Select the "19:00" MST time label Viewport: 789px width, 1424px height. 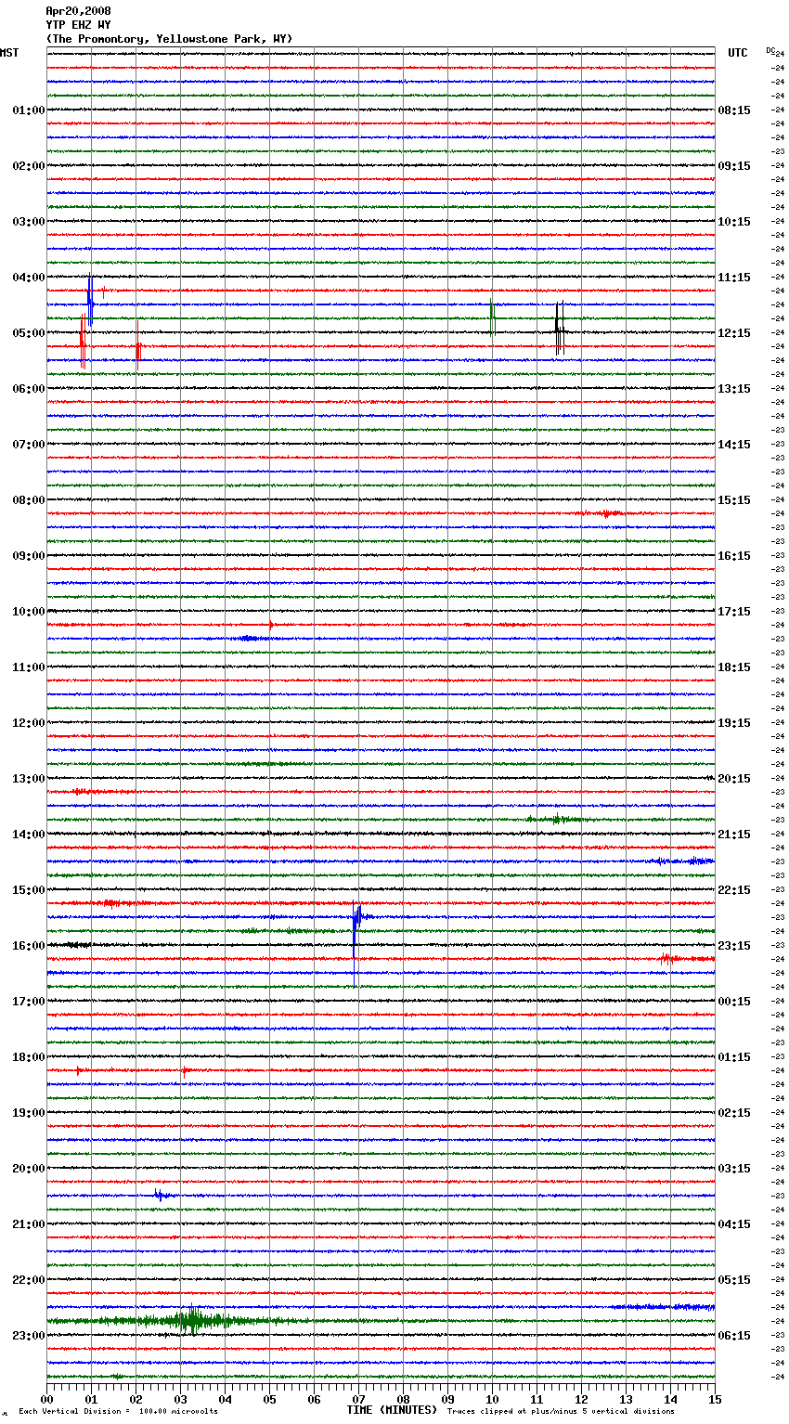click(x=29, y=1113)
